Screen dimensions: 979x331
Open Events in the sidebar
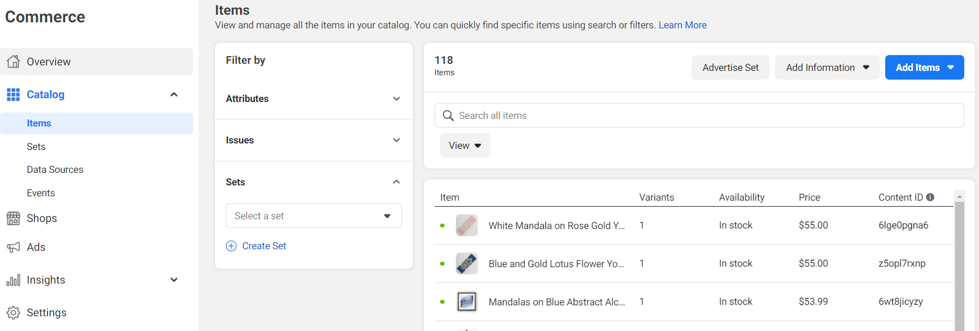41,193
